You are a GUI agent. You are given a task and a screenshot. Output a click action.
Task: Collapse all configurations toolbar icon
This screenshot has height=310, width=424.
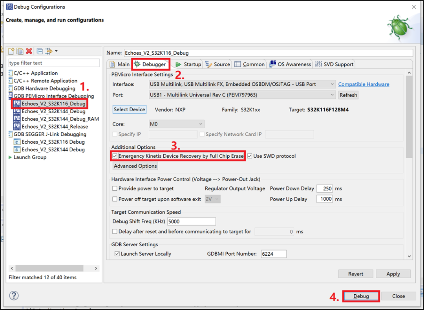(x=40, y=51)
